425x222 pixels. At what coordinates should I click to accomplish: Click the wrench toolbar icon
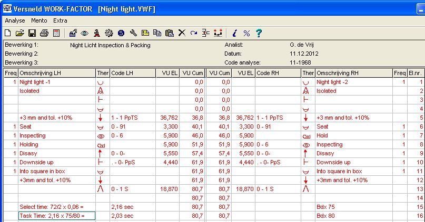click(133, 33)
